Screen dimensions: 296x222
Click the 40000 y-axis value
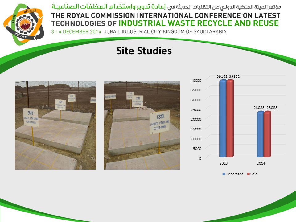point(196,80)
